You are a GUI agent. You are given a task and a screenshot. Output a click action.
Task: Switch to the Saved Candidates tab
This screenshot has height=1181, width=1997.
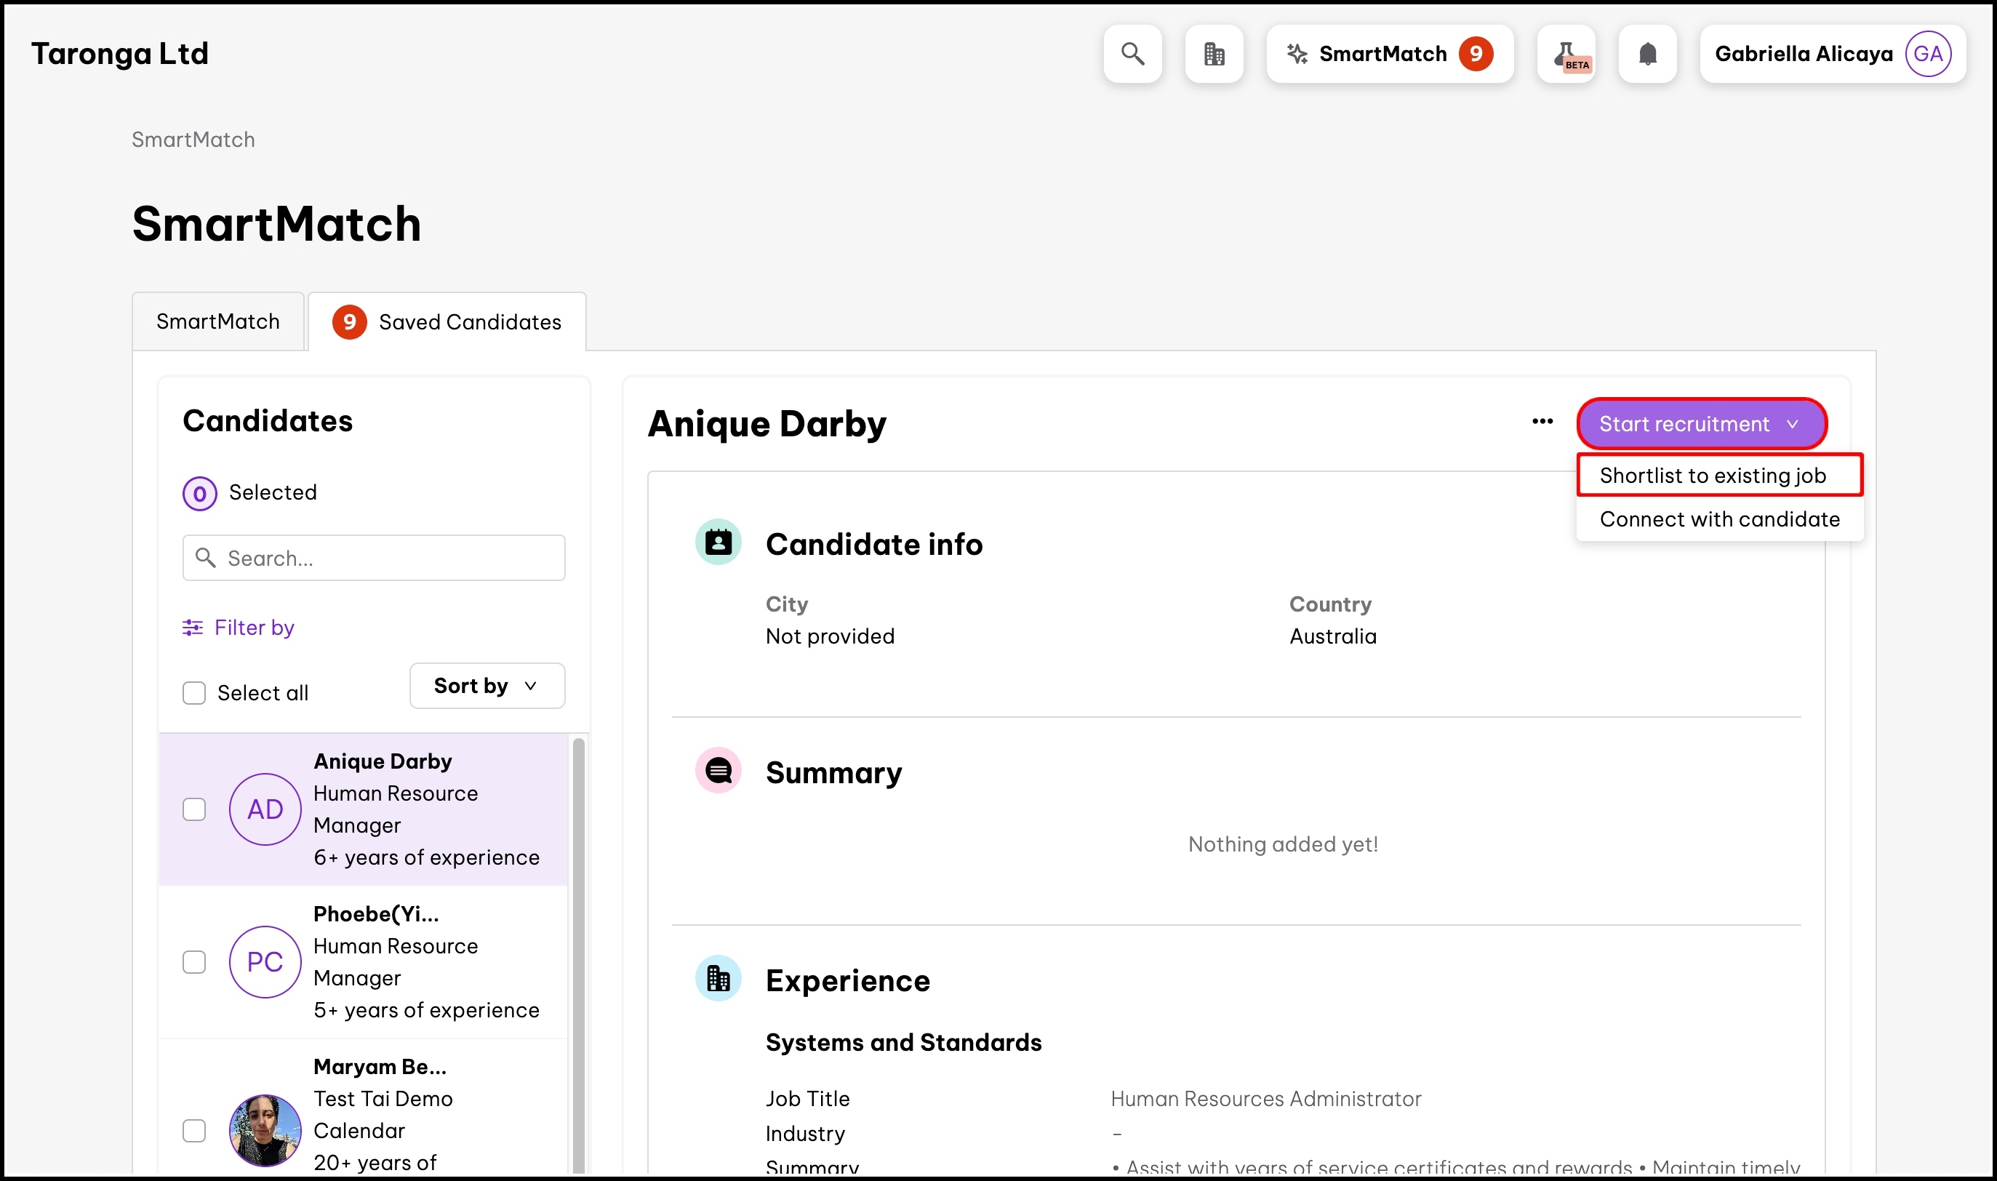pos(447,322)
